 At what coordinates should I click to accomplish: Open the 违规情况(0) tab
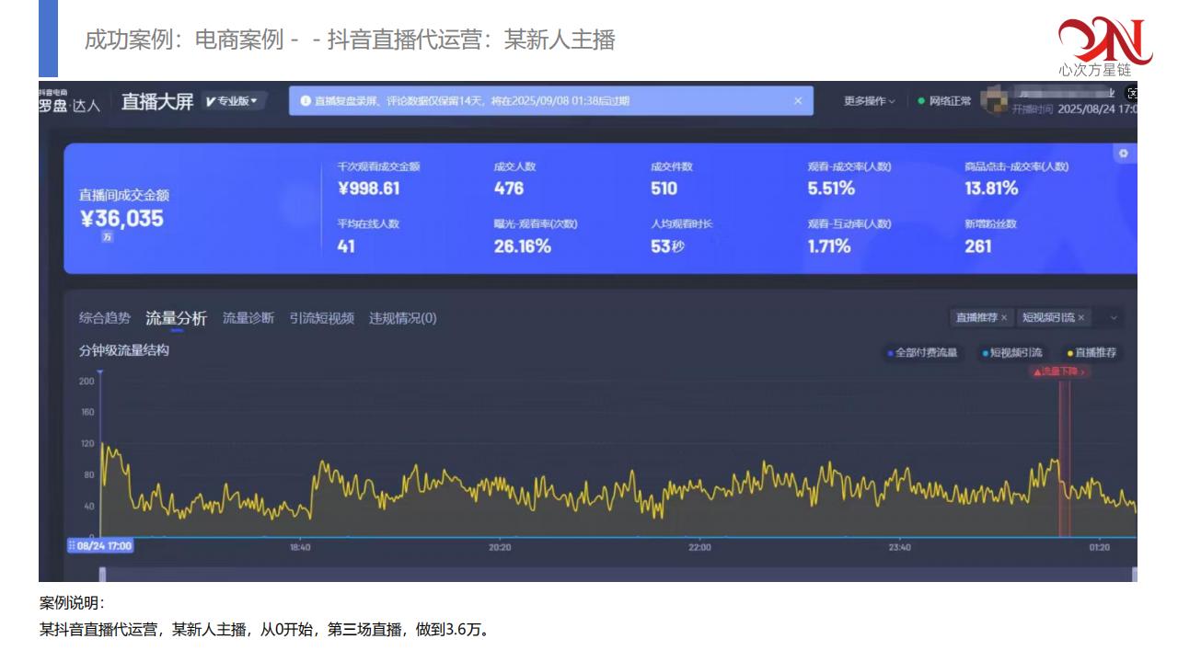tap(402, 318)
